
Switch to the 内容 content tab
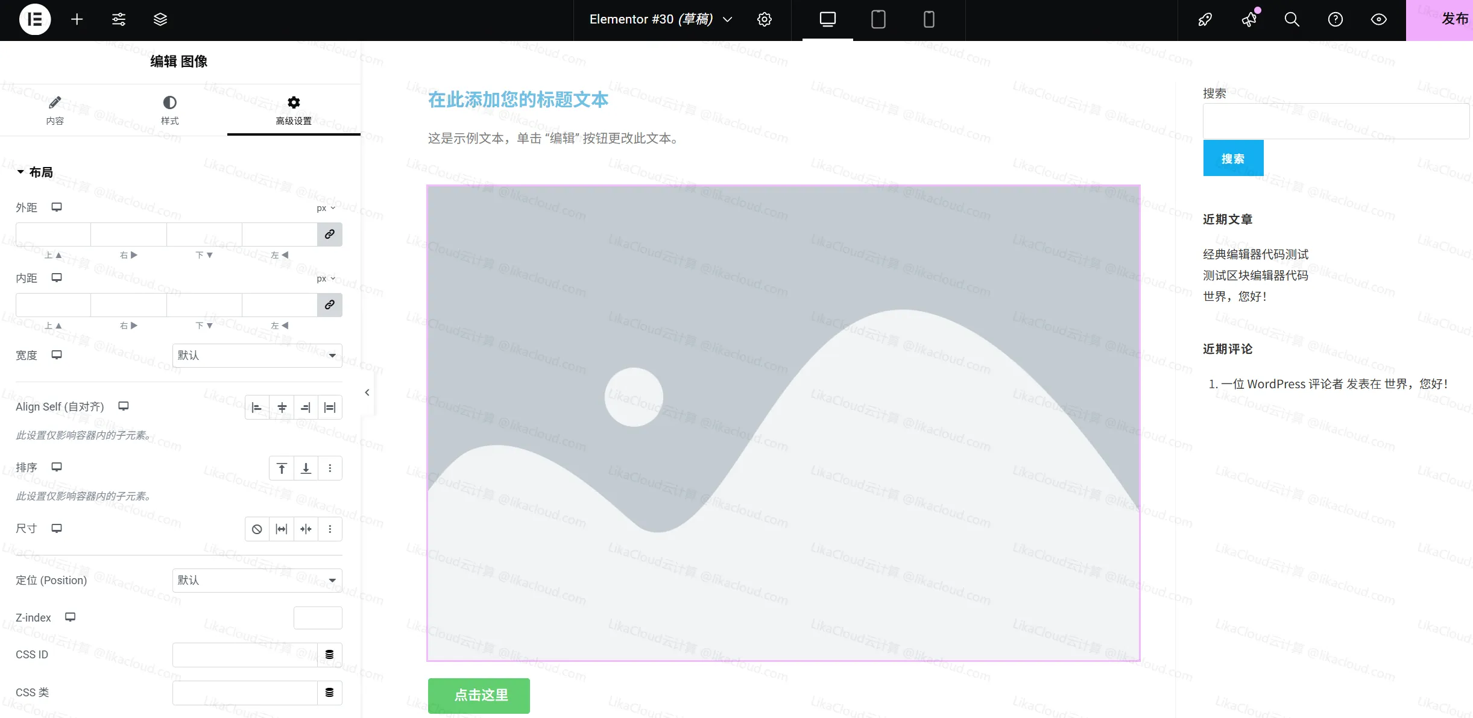pyautogui.click(x=55, y=110)
